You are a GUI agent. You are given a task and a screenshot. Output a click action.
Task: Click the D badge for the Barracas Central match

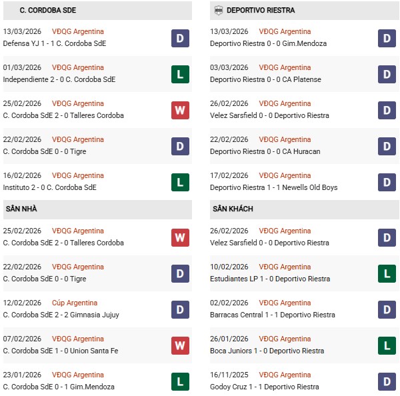coord(387,309)
